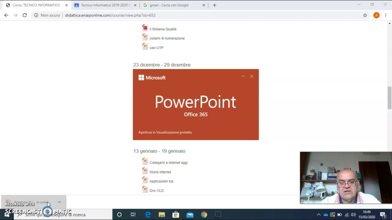The height and width of the screenshot is (220, 392).
Task: Click the Applicazioni tcp presentation icon
Action: (145, 180)
